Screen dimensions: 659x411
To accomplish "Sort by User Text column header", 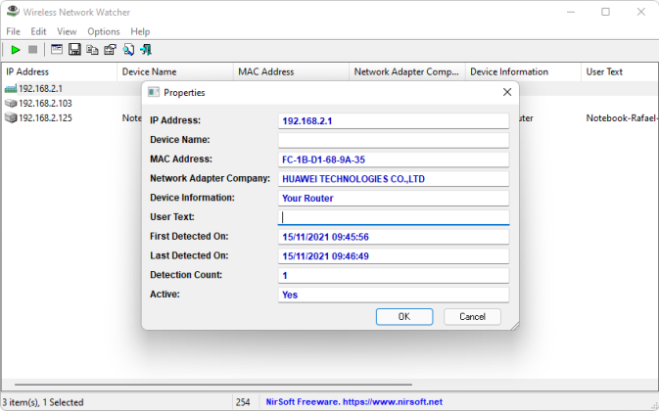I will click(620, 71).
